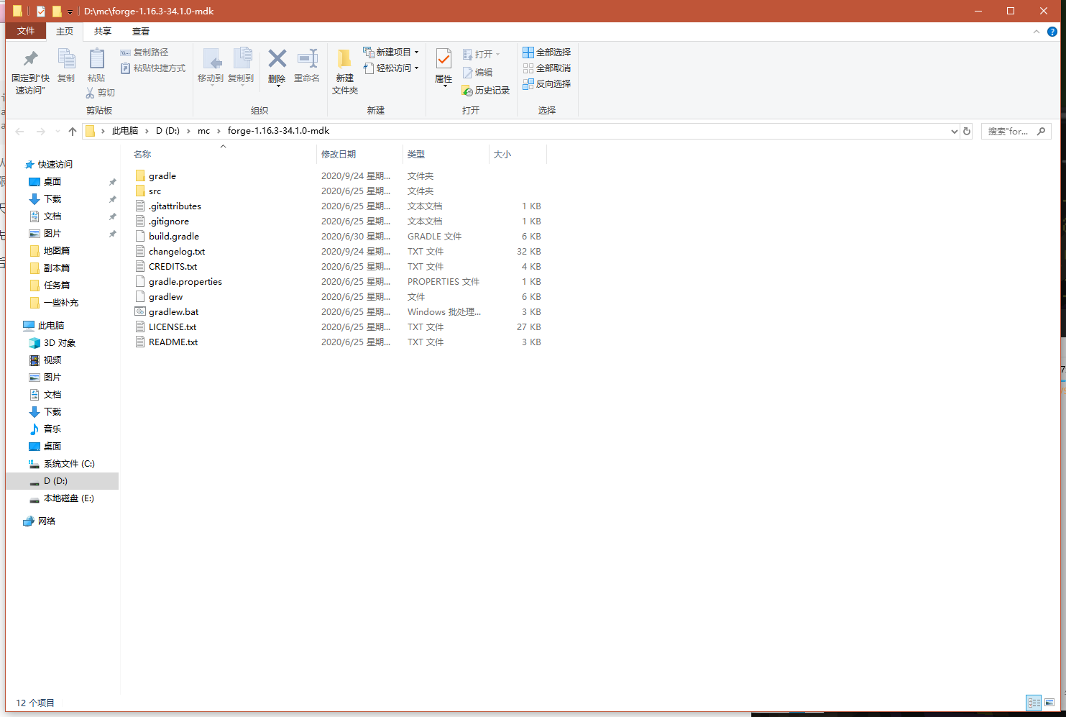Click the New Folder (新建文件夹) icon
Viewport: 1066px width, 717px height.
pyautogui.click(x=345, y=60)
